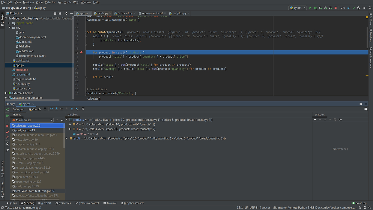Click Step Into in debugger toolbar

point(56,109)
